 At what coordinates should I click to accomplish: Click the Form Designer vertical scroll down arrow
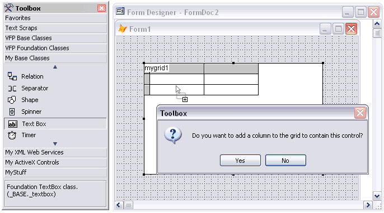(377, 196)
